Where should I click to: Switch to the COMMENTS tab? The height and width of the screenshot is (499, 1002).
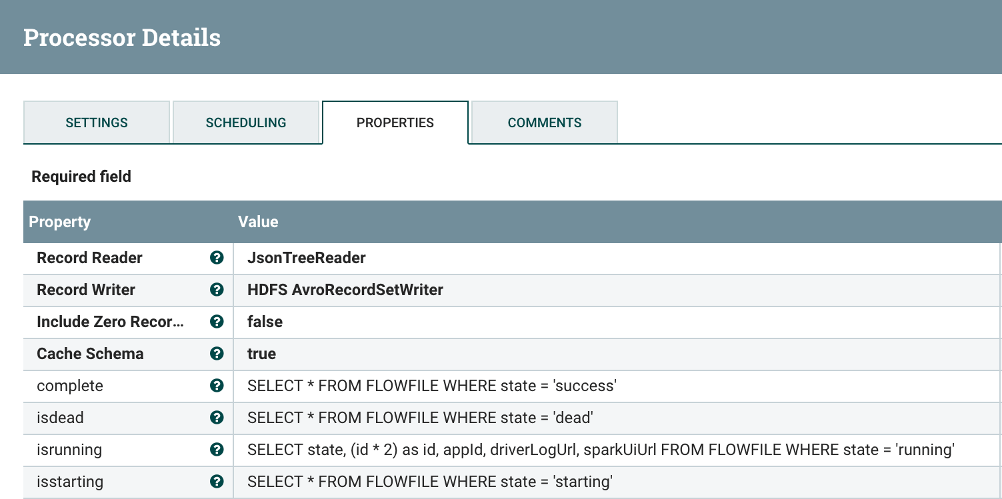click(544, 123)
